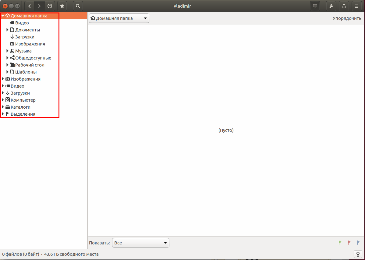Viewport: 365px width, 260px height.
Task: Open the Показать filter dropdown showing Все
Action: pyautogui.click(x=140, y=243)
